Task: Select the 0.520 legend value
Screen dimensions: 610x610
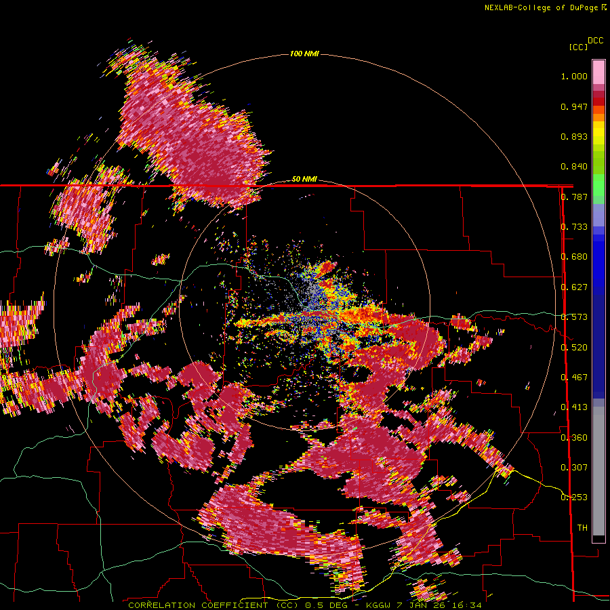Action: click(x=574, y=348)
